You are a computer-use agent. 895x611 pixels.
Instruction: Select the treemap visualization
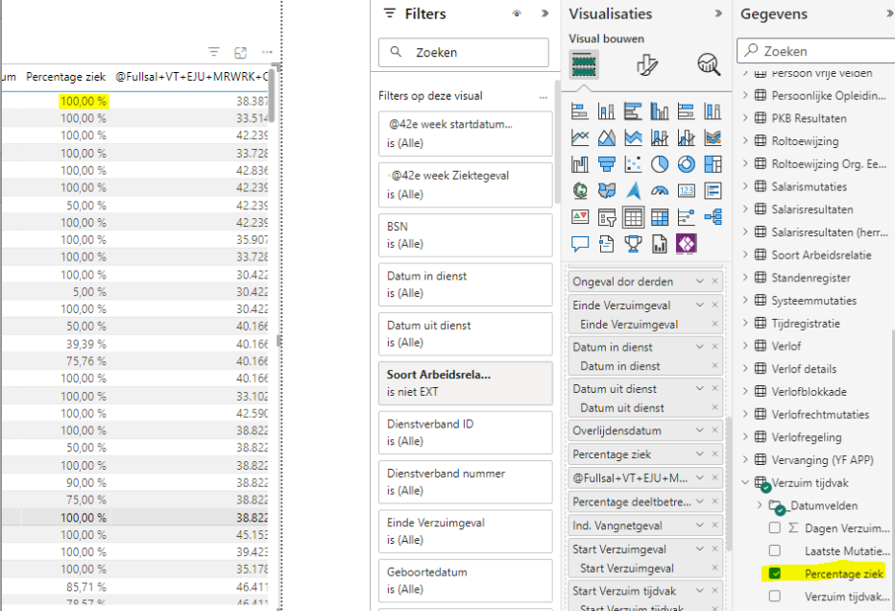tap(713, 164)
